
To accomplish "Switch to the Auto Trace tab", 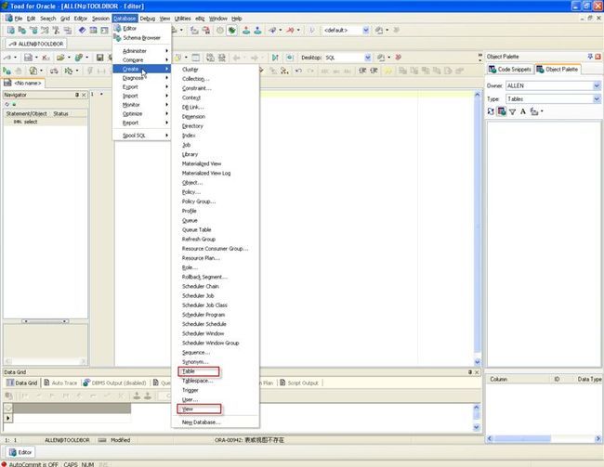I will click(60, 383).
